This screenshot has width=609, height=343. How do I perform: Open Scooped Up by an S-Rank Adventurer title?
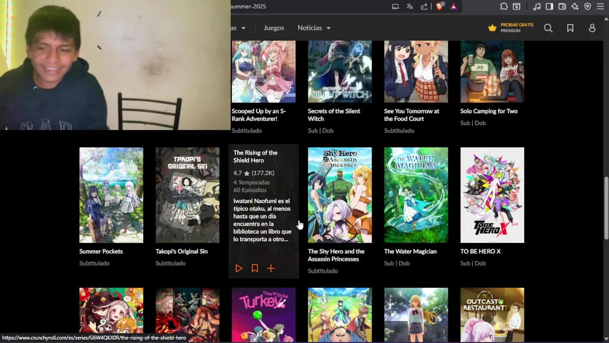tap(259, 115)
